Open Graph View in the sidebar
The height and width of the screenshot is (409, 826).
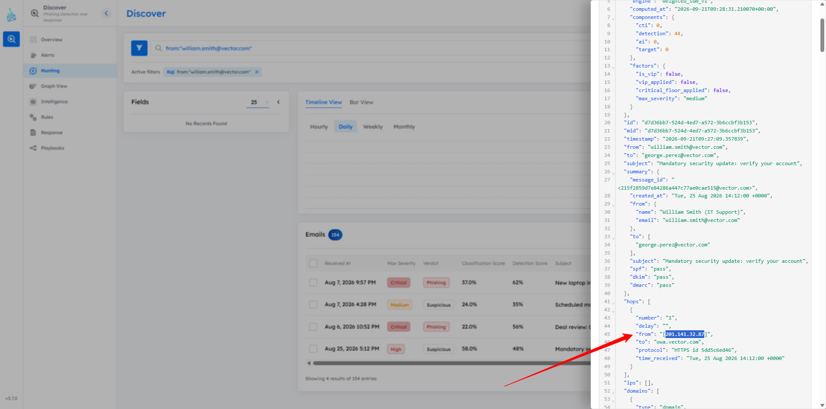pyautogui.click(x=54, y=86)
